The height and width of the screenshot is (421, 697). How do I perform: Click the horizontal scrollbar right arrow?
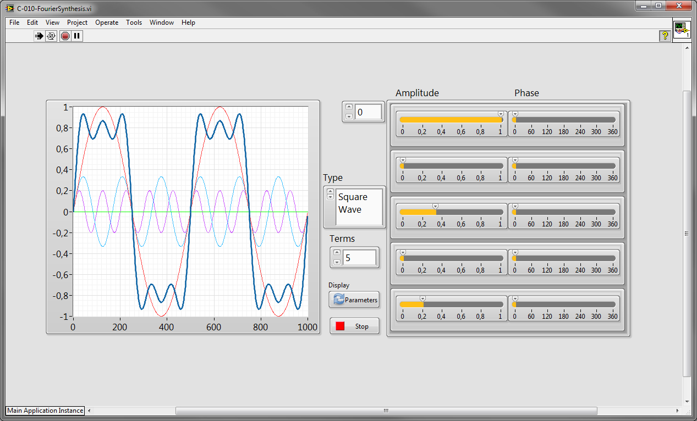[678, 411]
